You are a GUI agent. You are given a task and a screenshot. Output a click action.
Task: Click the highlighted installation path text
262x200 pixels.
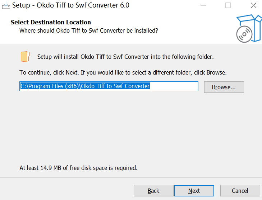pos(85,86)
